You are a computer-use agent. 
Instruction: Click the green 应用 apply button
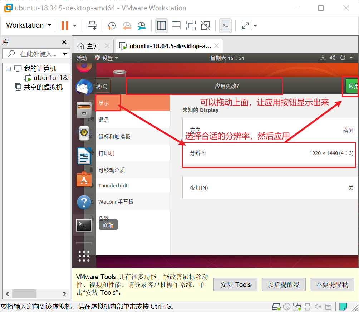[x=351, y=86]
